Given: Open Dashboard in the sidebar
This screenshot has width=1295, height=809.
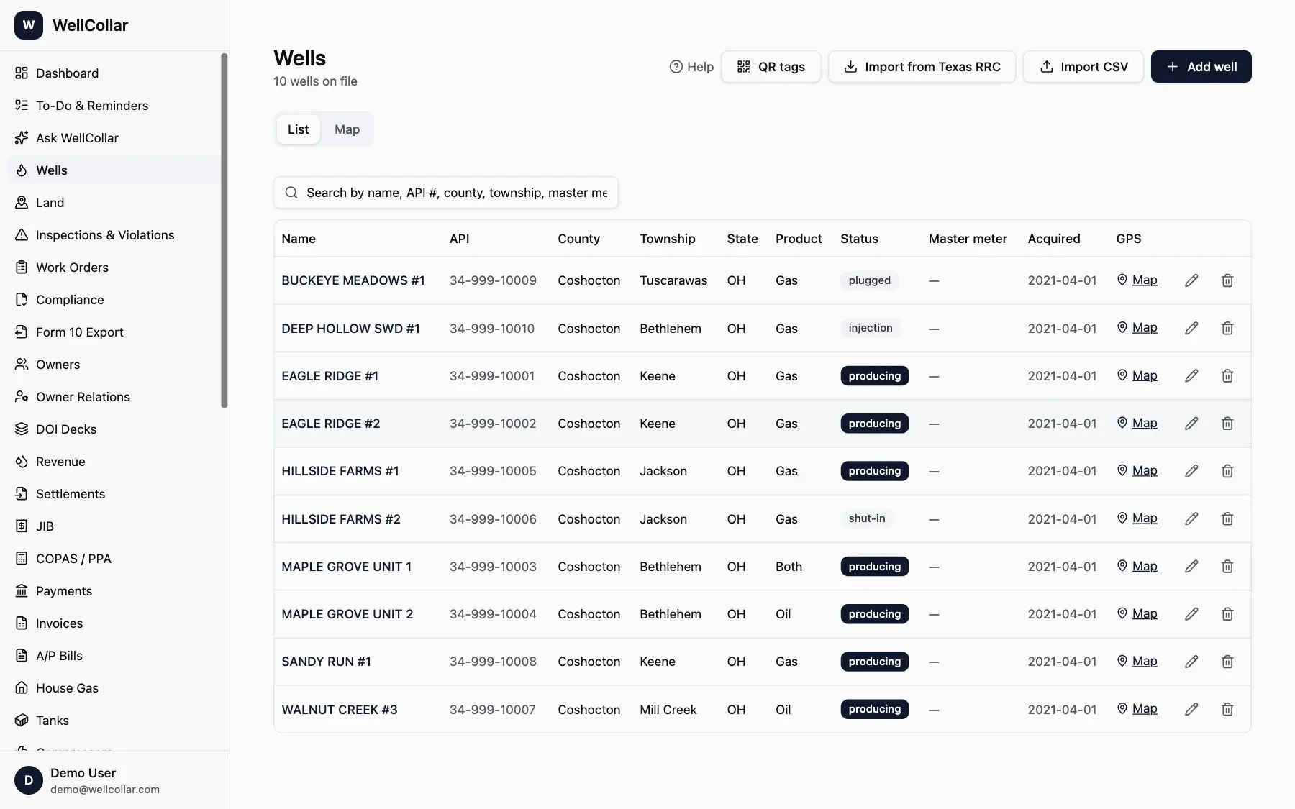Looking at the screenshot, I should click(x=114, y=73).
